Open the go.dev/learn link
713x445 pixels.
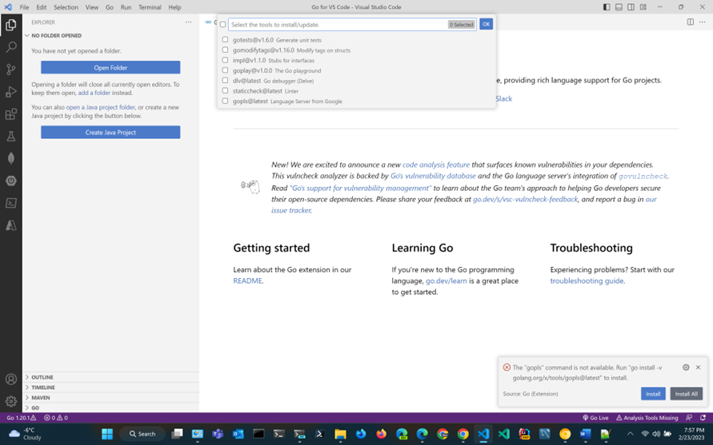coord(446,280)
